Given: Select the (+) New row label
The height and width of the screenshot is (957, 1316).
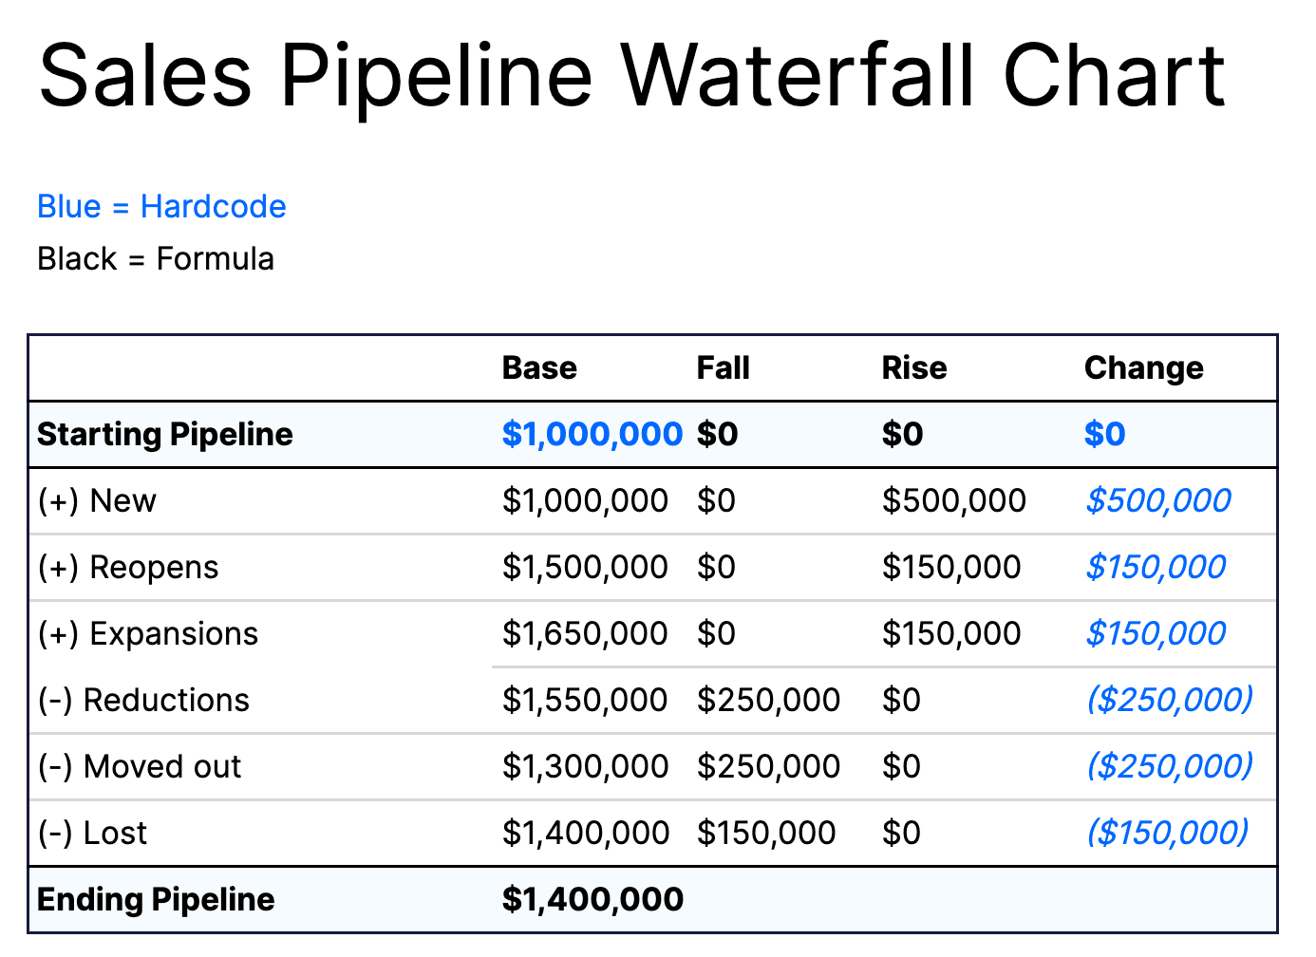Looking at the screenshot, I should [x=97, y=500].
